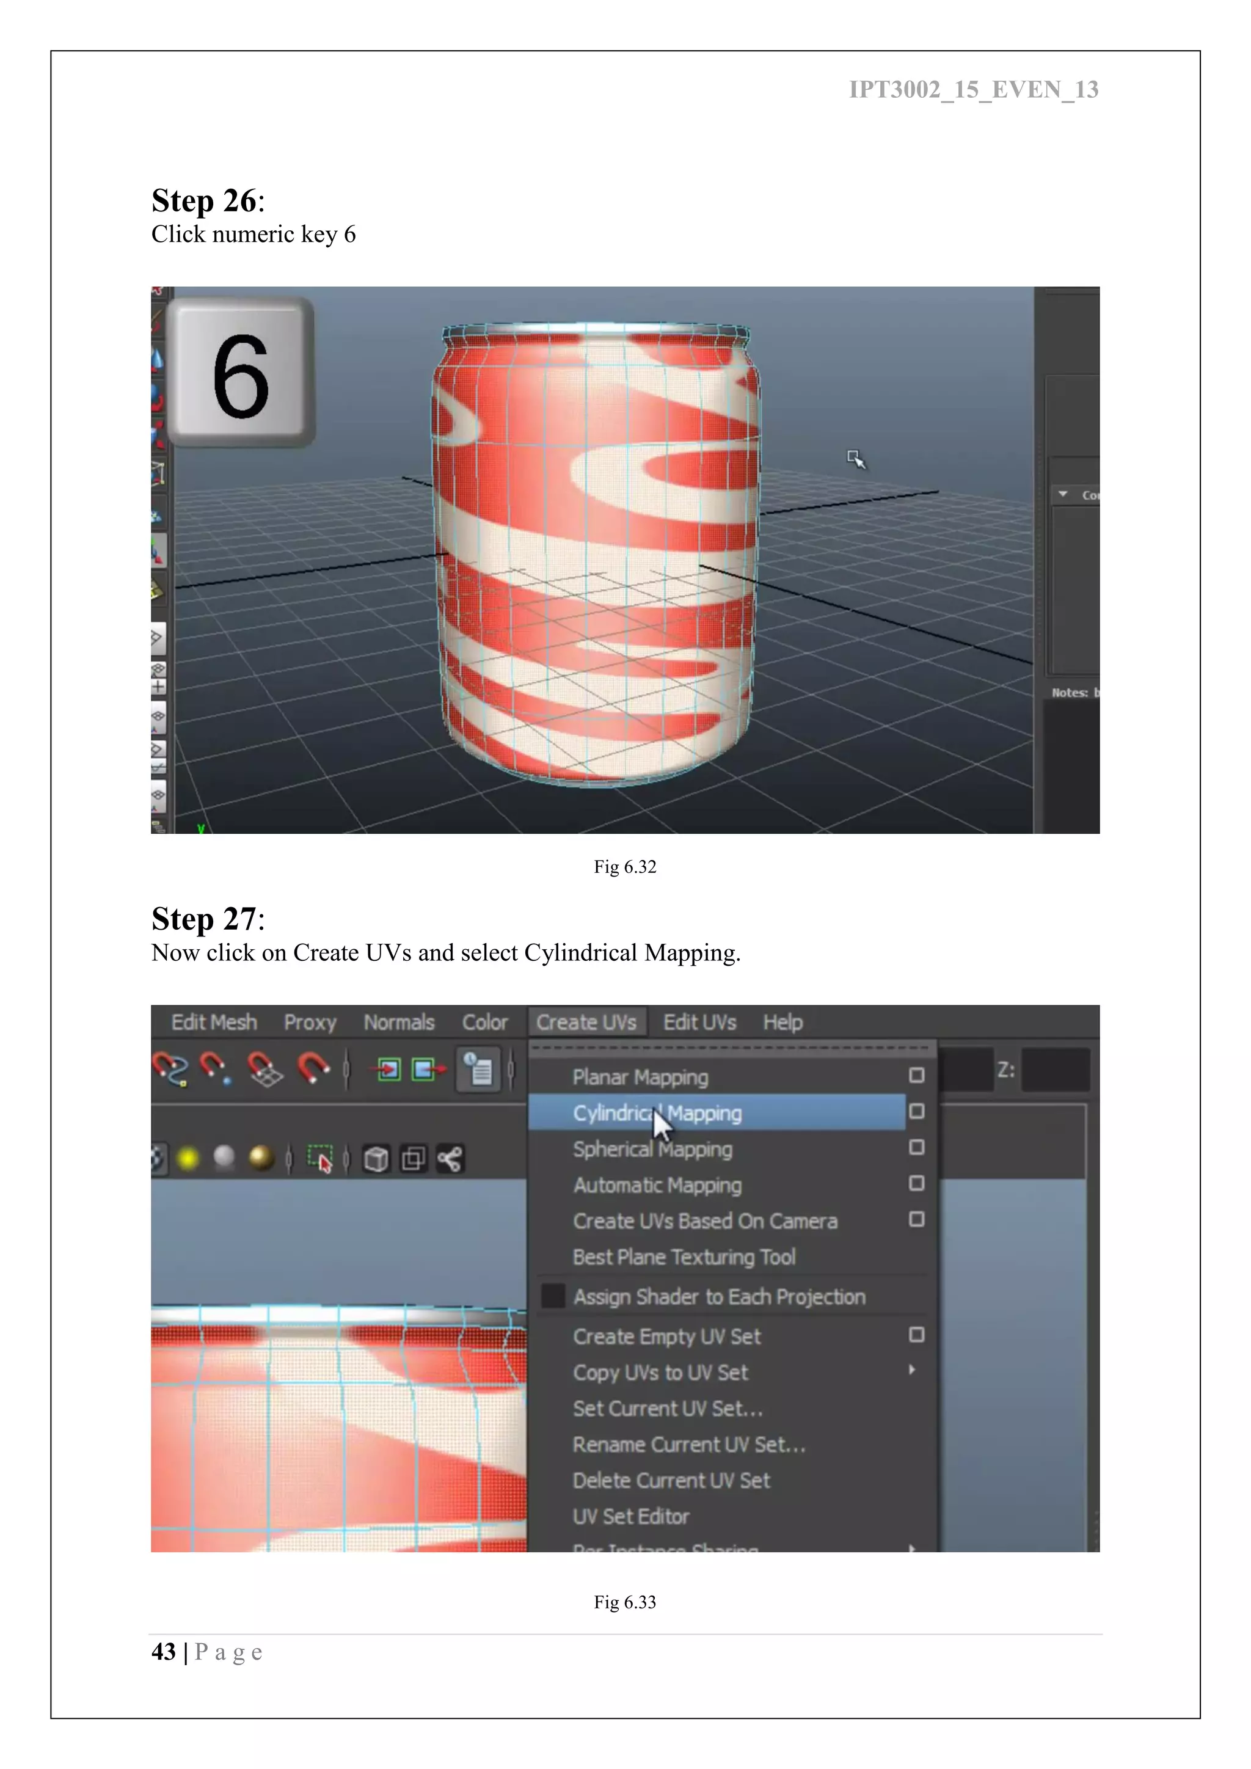Click the share-shaped joints icon in panel toolbar
Viewport: 1251px width, 1769px height.
tap(450, 1159)
